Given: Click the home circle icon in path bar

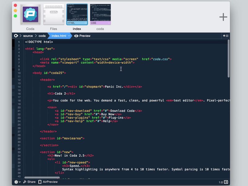Looking at the screenshot, I should 16,36.
